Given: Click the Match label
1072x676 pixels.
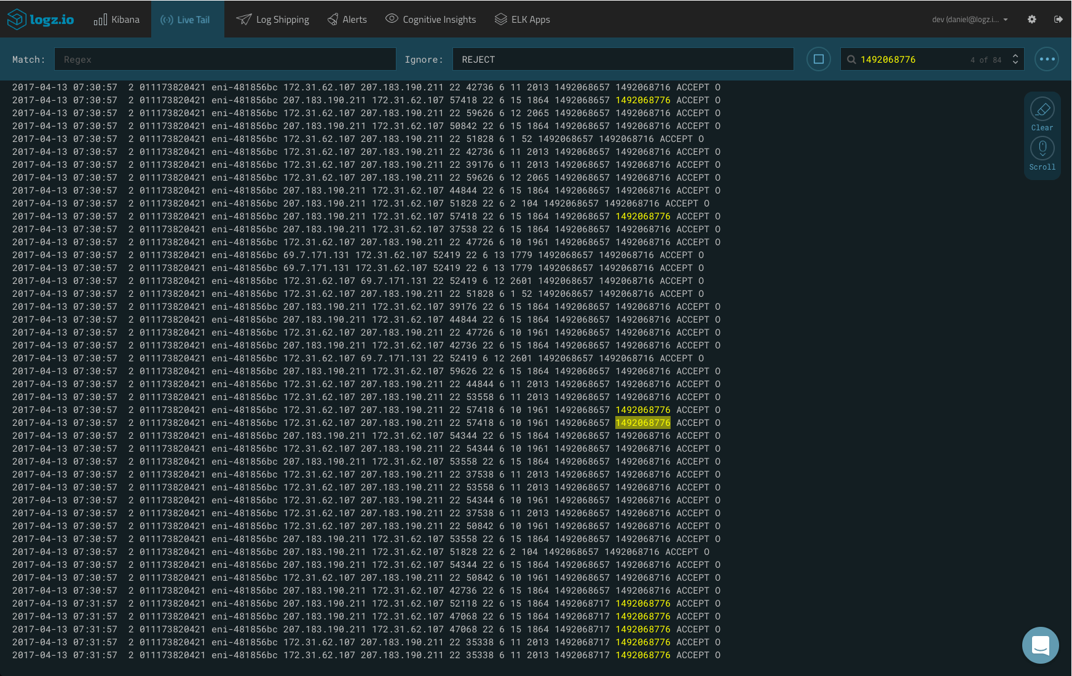Looking at the screenshot, I should point(29,60).
